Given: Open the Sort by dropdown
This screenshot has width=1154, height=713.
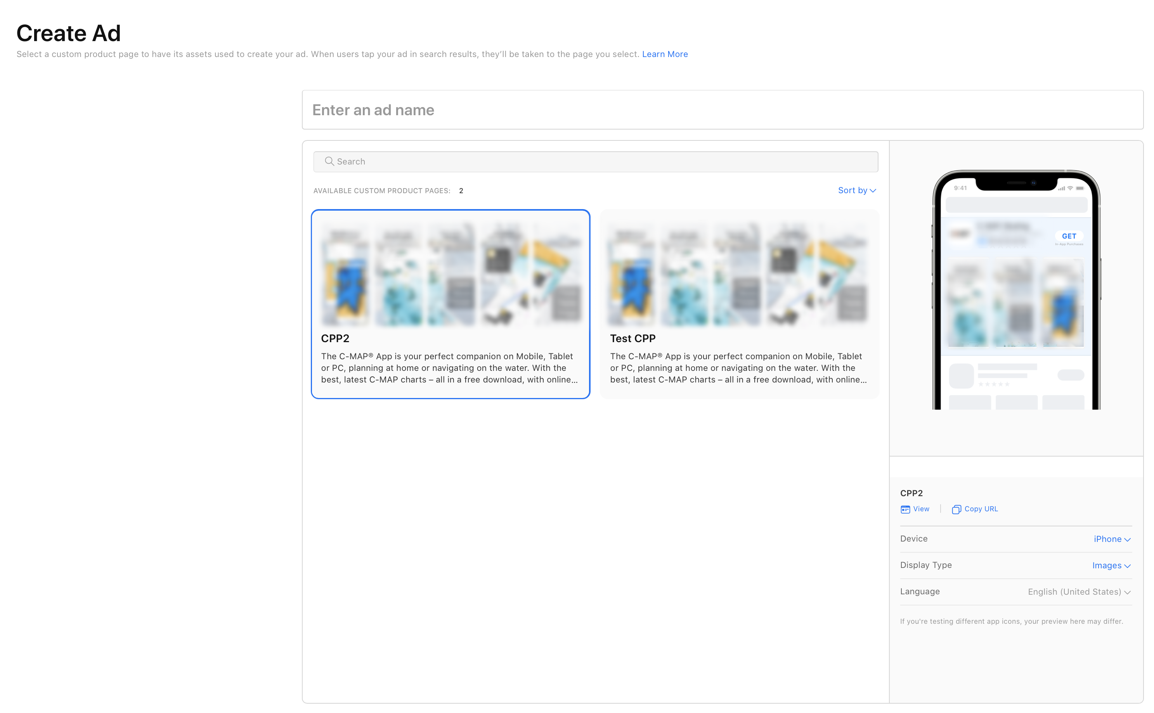Looking at the screenshot, I should tap(856, 190).
